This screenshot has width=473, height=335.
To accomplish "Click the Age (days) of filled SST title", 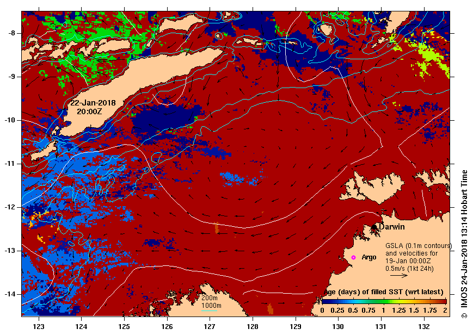I will (384, 292).
